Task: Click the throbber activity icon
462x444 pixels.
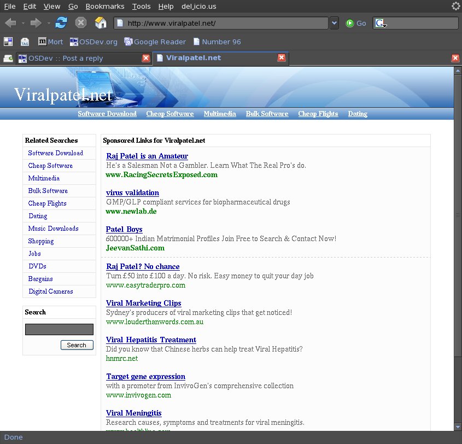Action: tap(455, 6)
